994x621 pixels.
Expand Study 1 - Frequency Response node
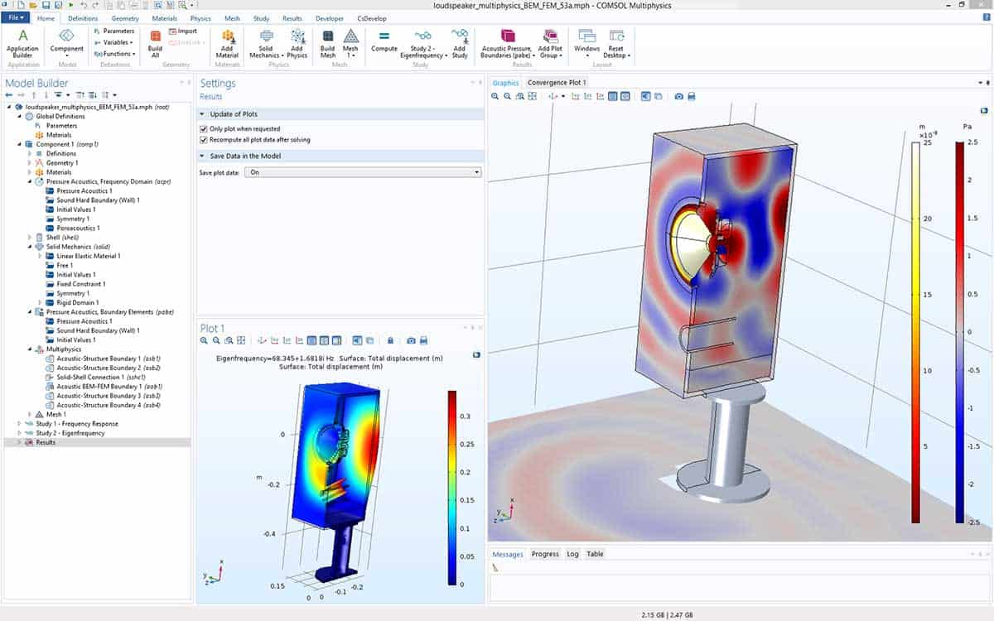(20, 424)
